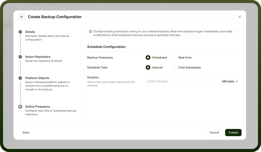Click the Details step checkmark icon
This screenshot has height=152, width=261.
(x=20, y=32)
